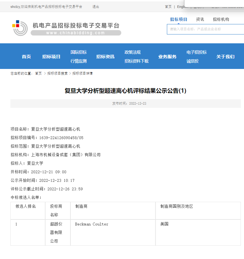Open 电子招投标 navigation item

click(x=196, y=52)
